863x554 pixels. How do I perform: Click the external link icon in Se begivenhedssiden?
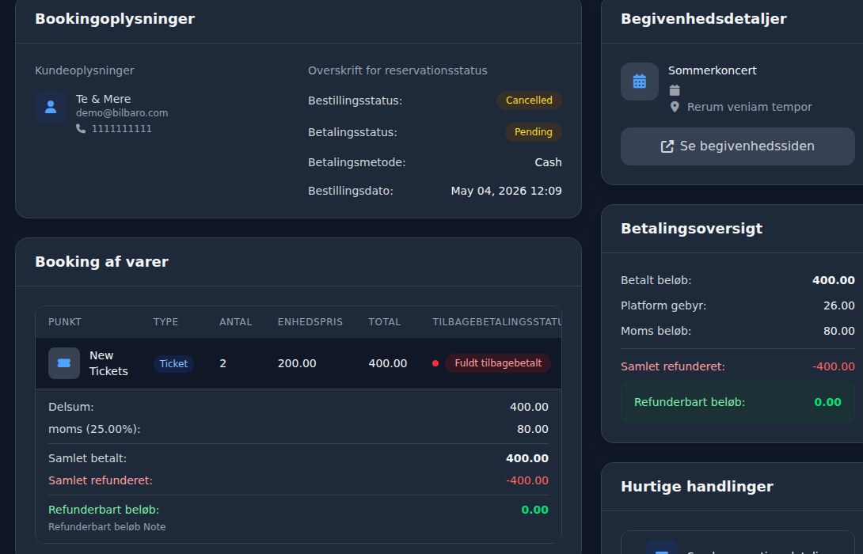point(667,146)
